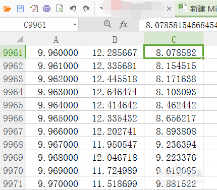The image size is (217, 190).
Task: Save the workbook with floppy icon
Action: click(x=21, y=9)
